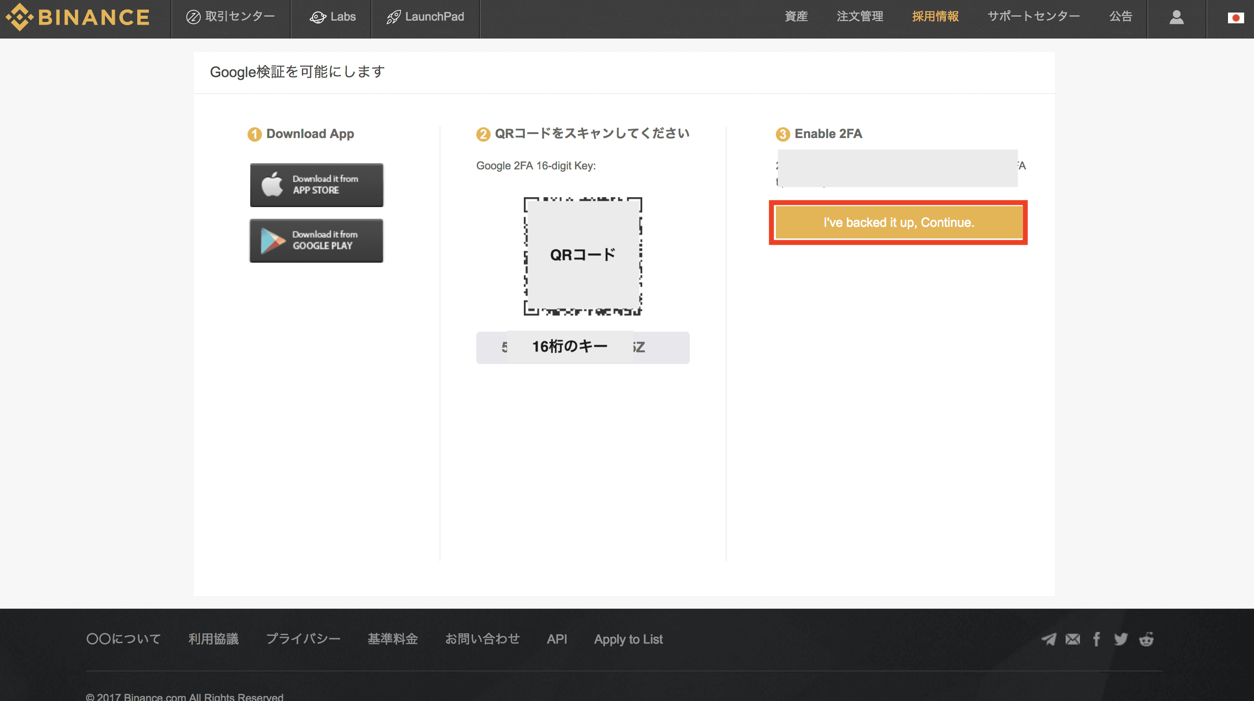The width and height of the screenshot is (1254, 701).
Task: Open 資産 in the top menu
Action: 796,17
